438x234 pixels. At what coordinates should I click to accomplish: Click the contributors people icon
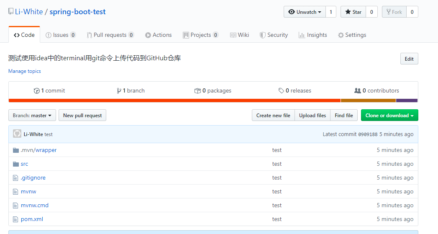tap(357, 91)
